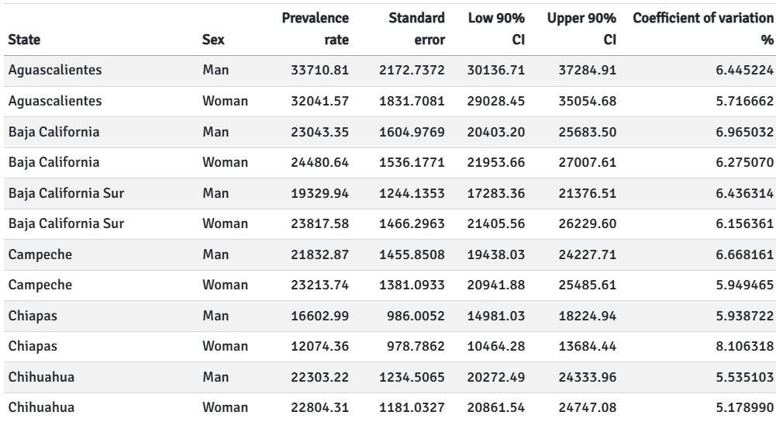Click the Upper 90% CI header
This screenshot has height=422, width=776.
581,29
